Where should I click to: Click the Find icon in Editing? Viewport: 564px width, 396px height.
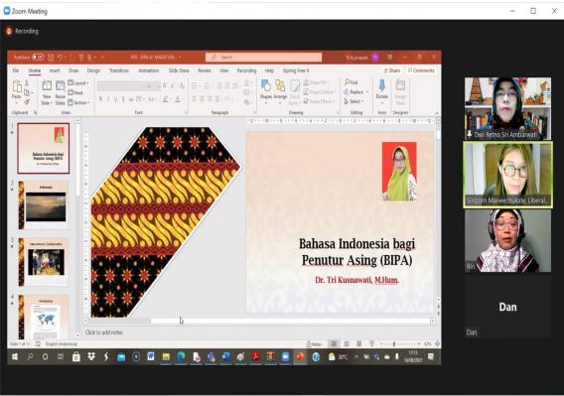coord(348,82)
